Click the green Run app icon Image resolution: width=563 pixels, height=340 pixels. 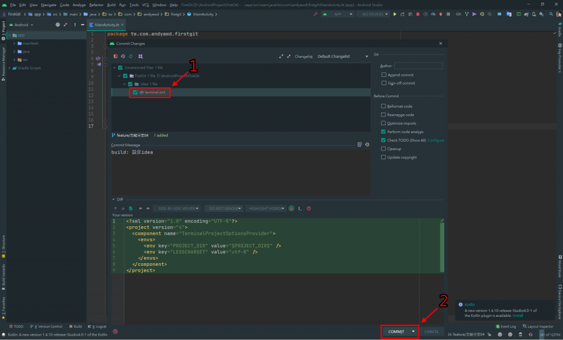(395, 14)
